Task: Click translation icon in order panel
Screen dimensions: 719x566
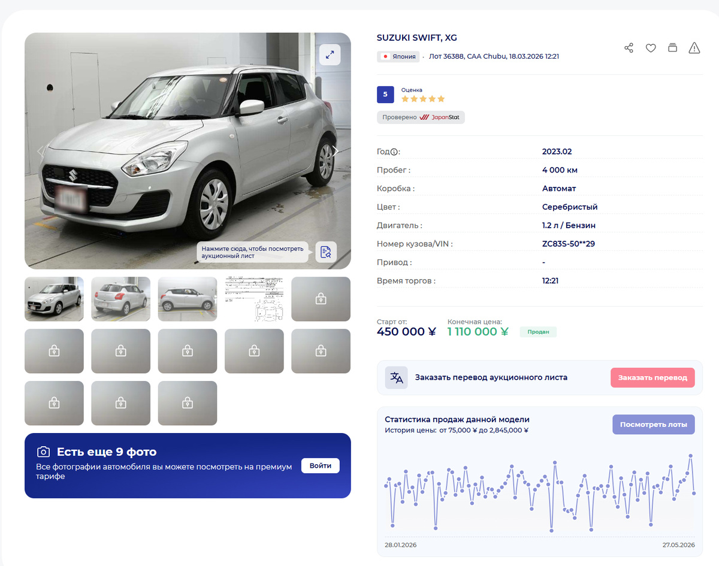Action: [397, 377]
